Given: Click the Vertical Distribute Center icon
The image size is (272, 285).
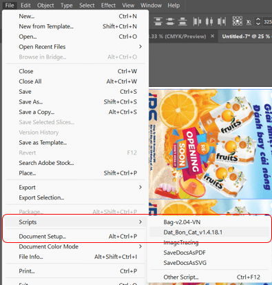Looking at the screenshot, I should (x=170, y=21).
